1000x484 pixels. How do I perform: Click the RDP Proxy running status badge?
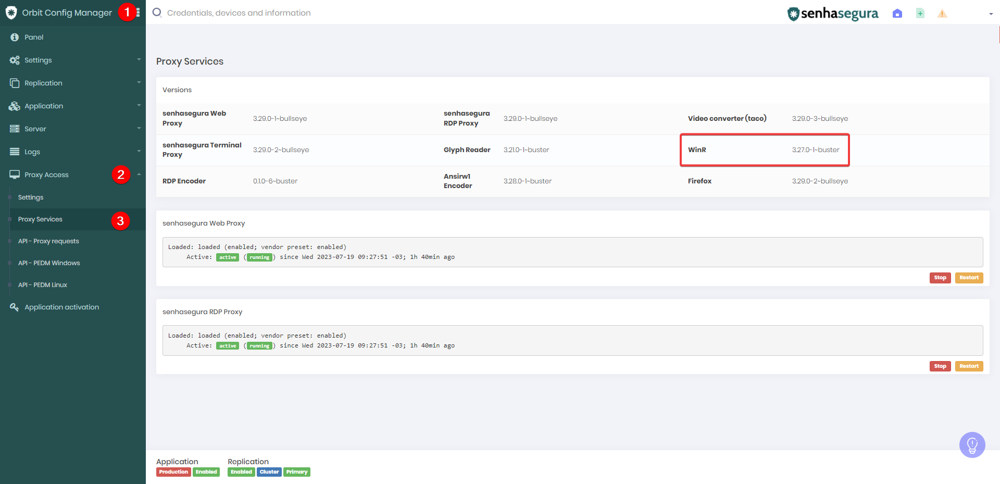[259, 346]
